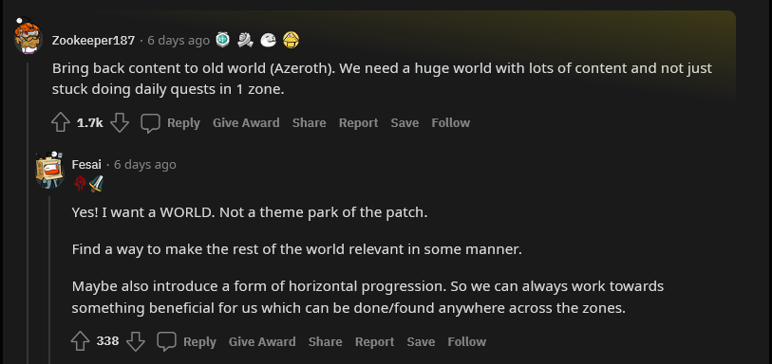Open Zookeeper187's avatar profile
This screenshot has height=364, width=772.
pos(28,36)
